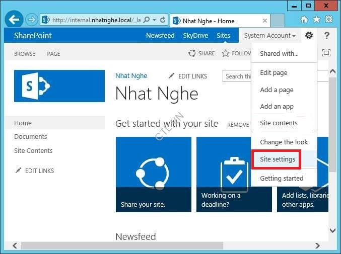The image size is (341, 254).
Task: Open the Newsfeed link in suite bar
Action: (160, 35)
